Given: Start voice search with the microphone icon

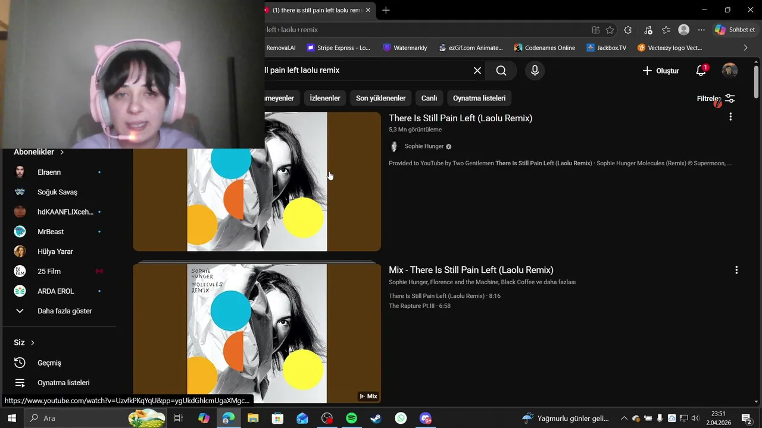Looking at the screenshot, I should (535, 71).
